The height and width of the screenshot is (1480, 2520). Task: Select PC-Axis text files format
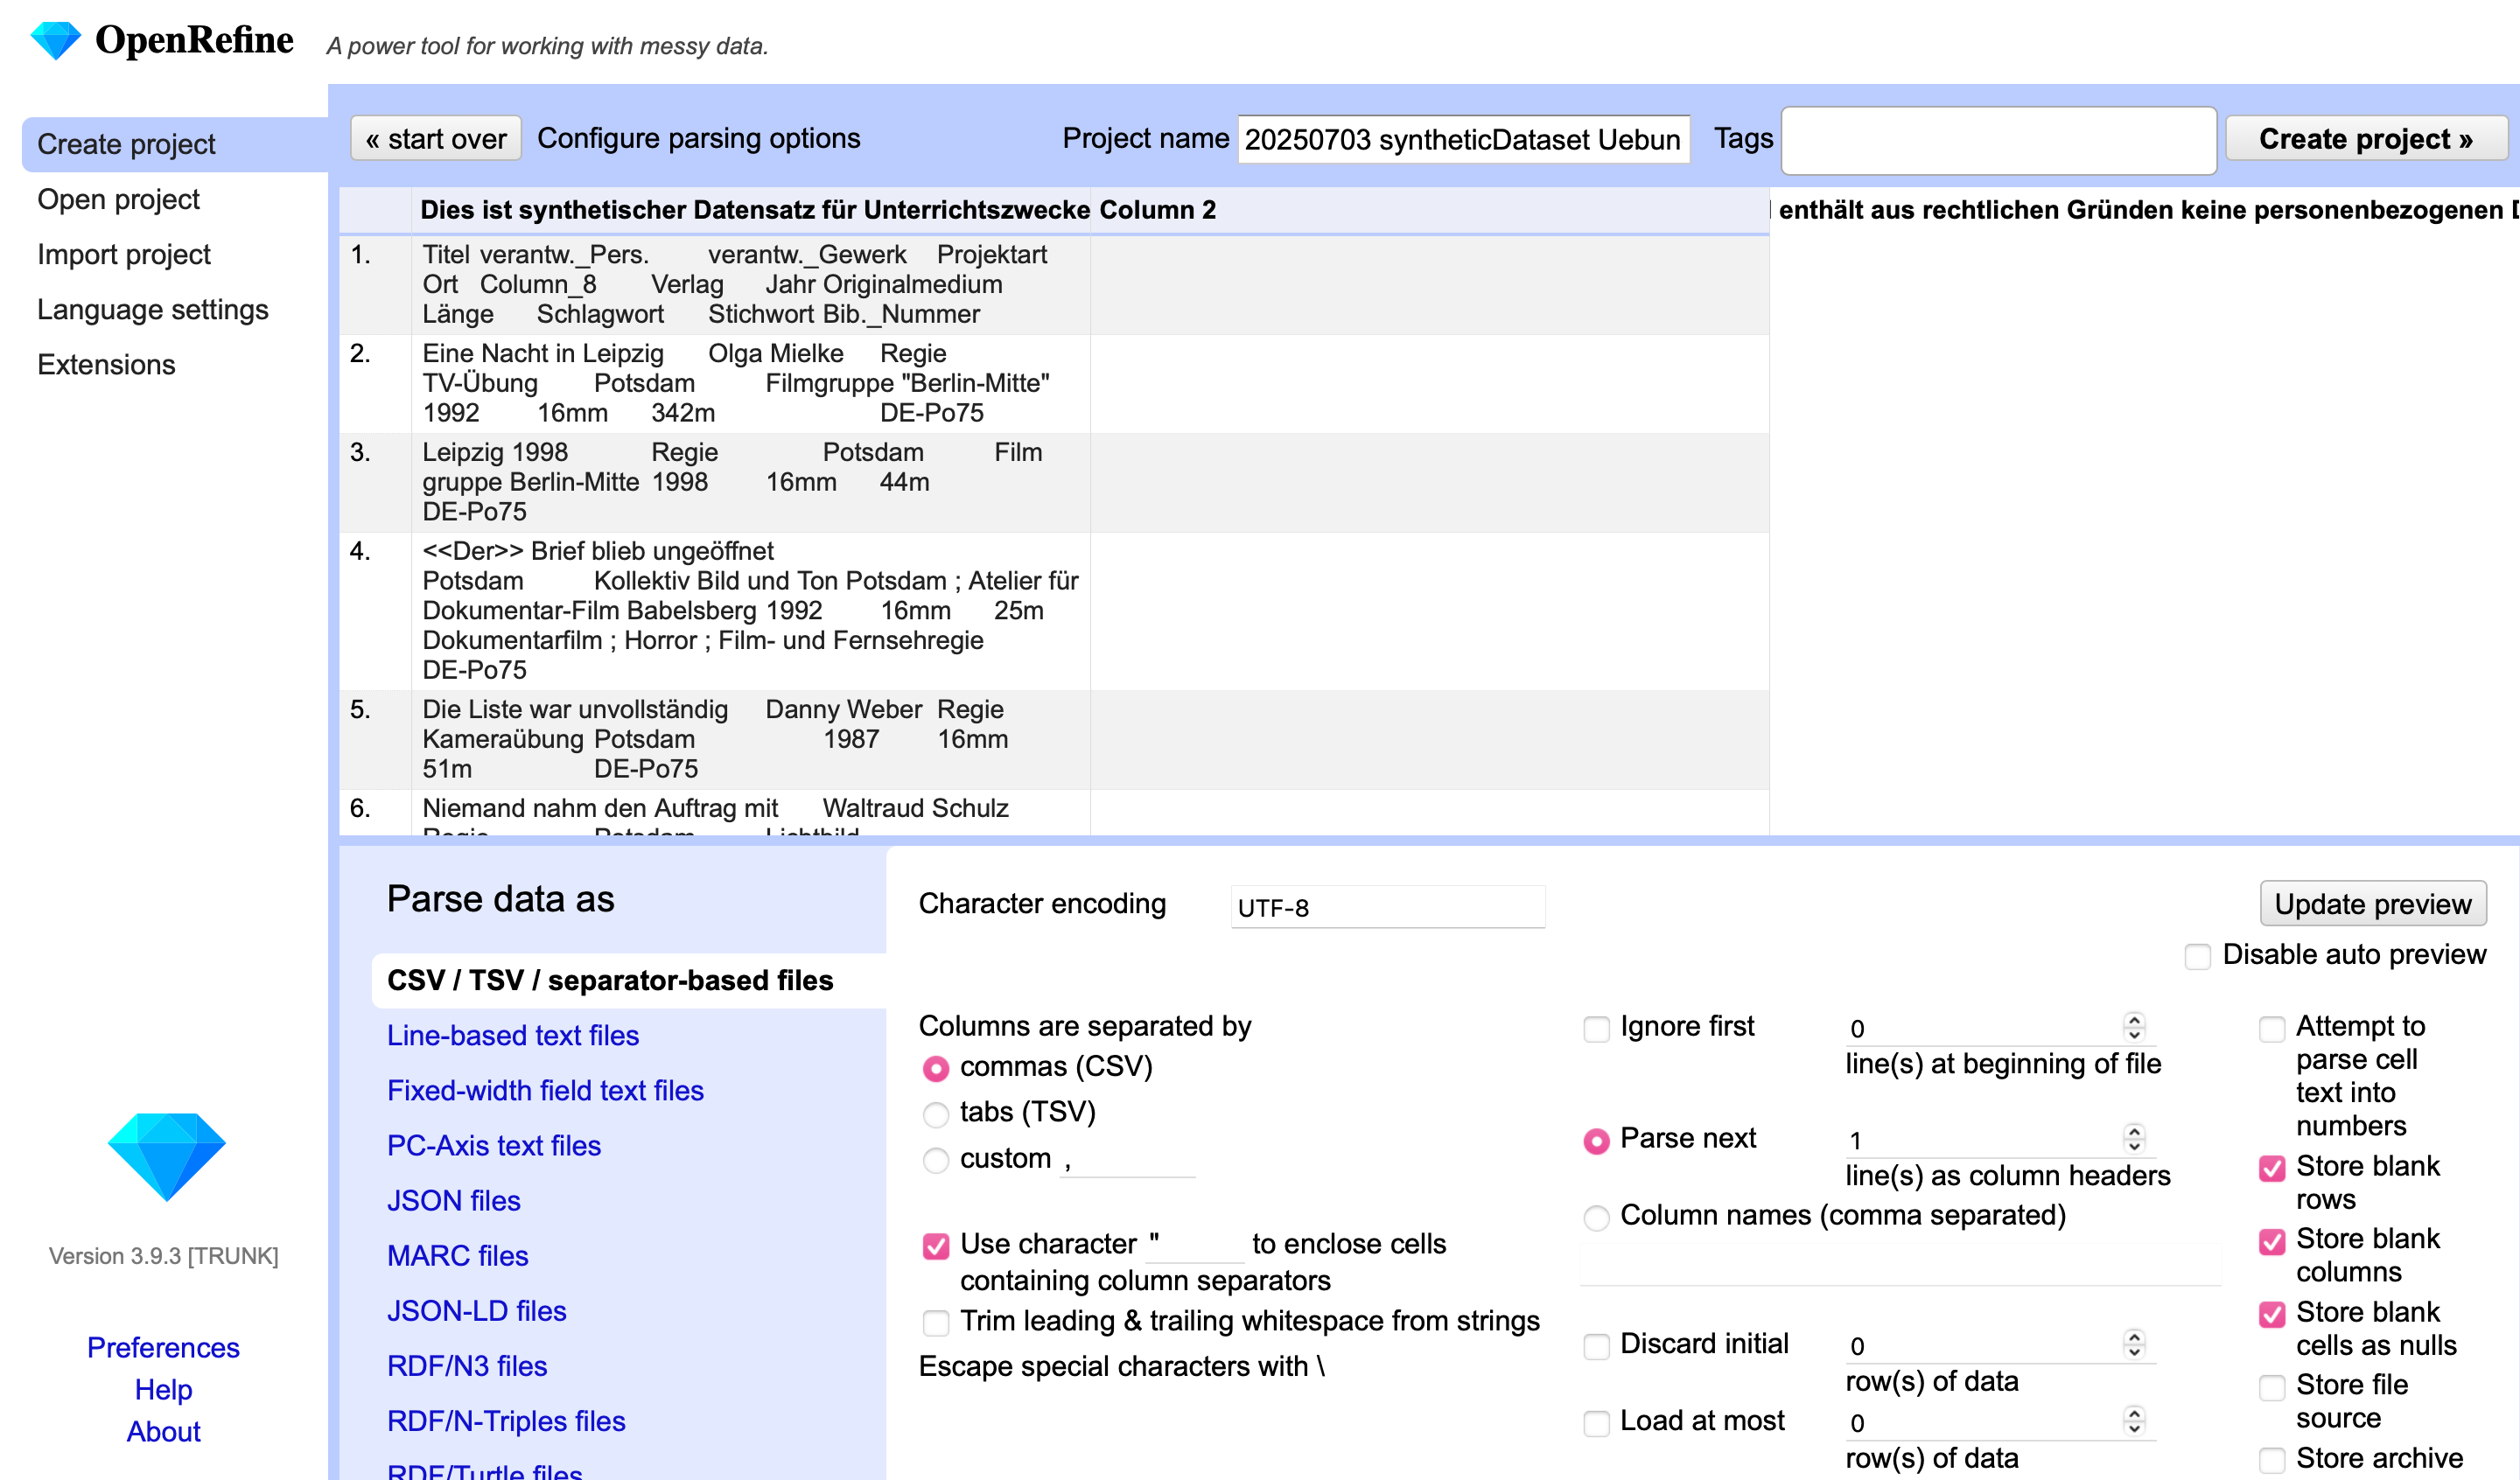tap(494, 1145)
